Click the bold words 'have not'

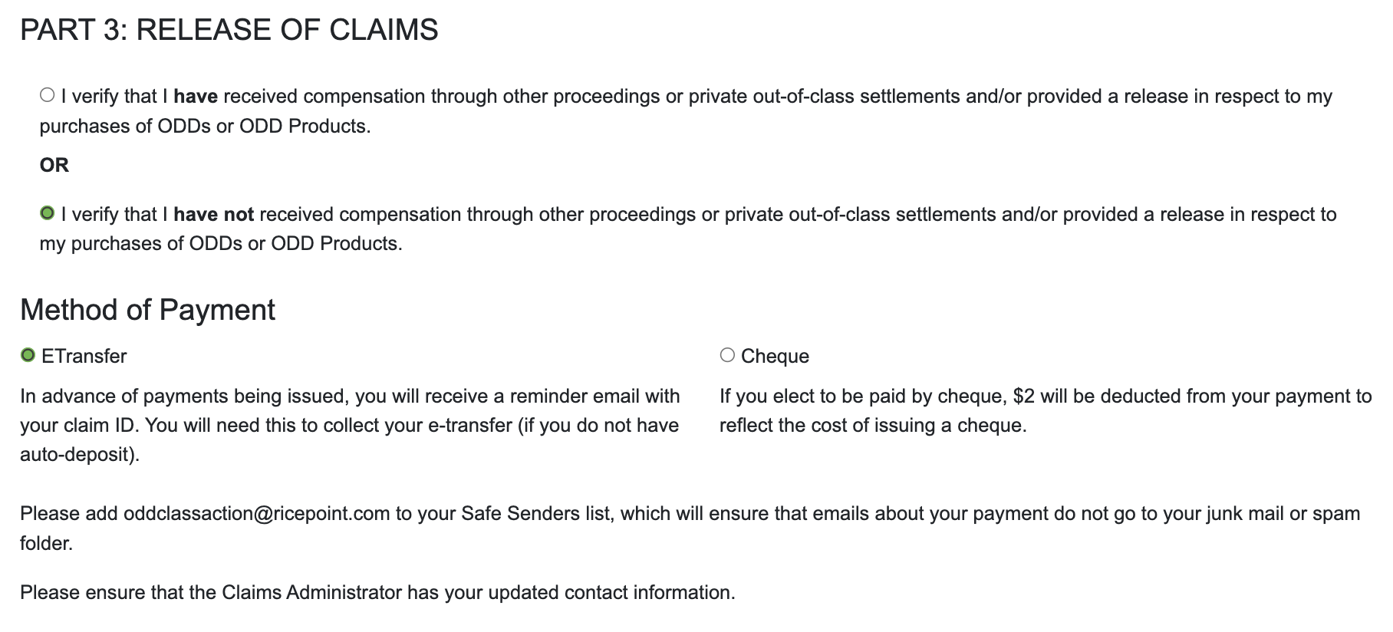coord(213,215)
